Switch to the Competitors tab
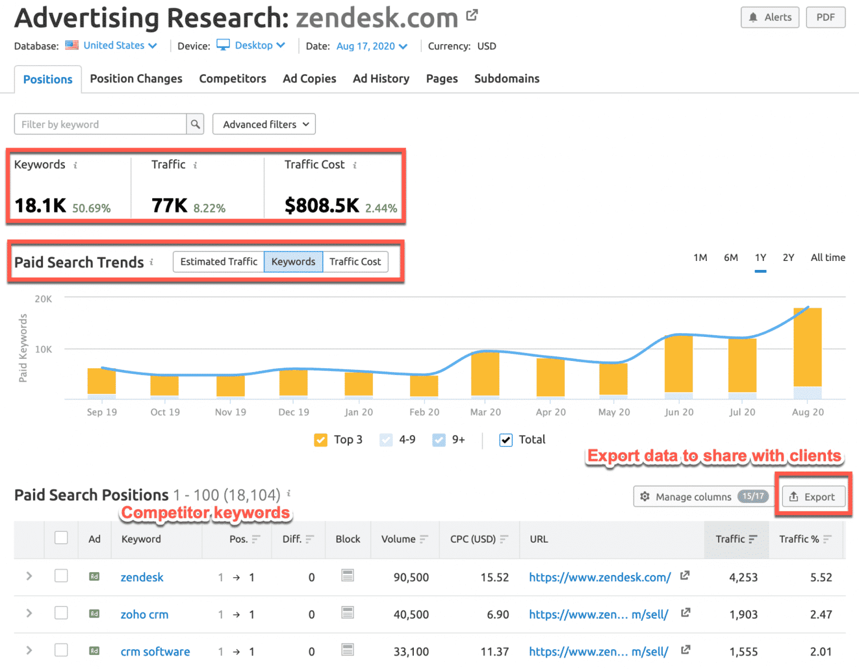Viewport: 859px width, 670px height. tap(233, 79)
